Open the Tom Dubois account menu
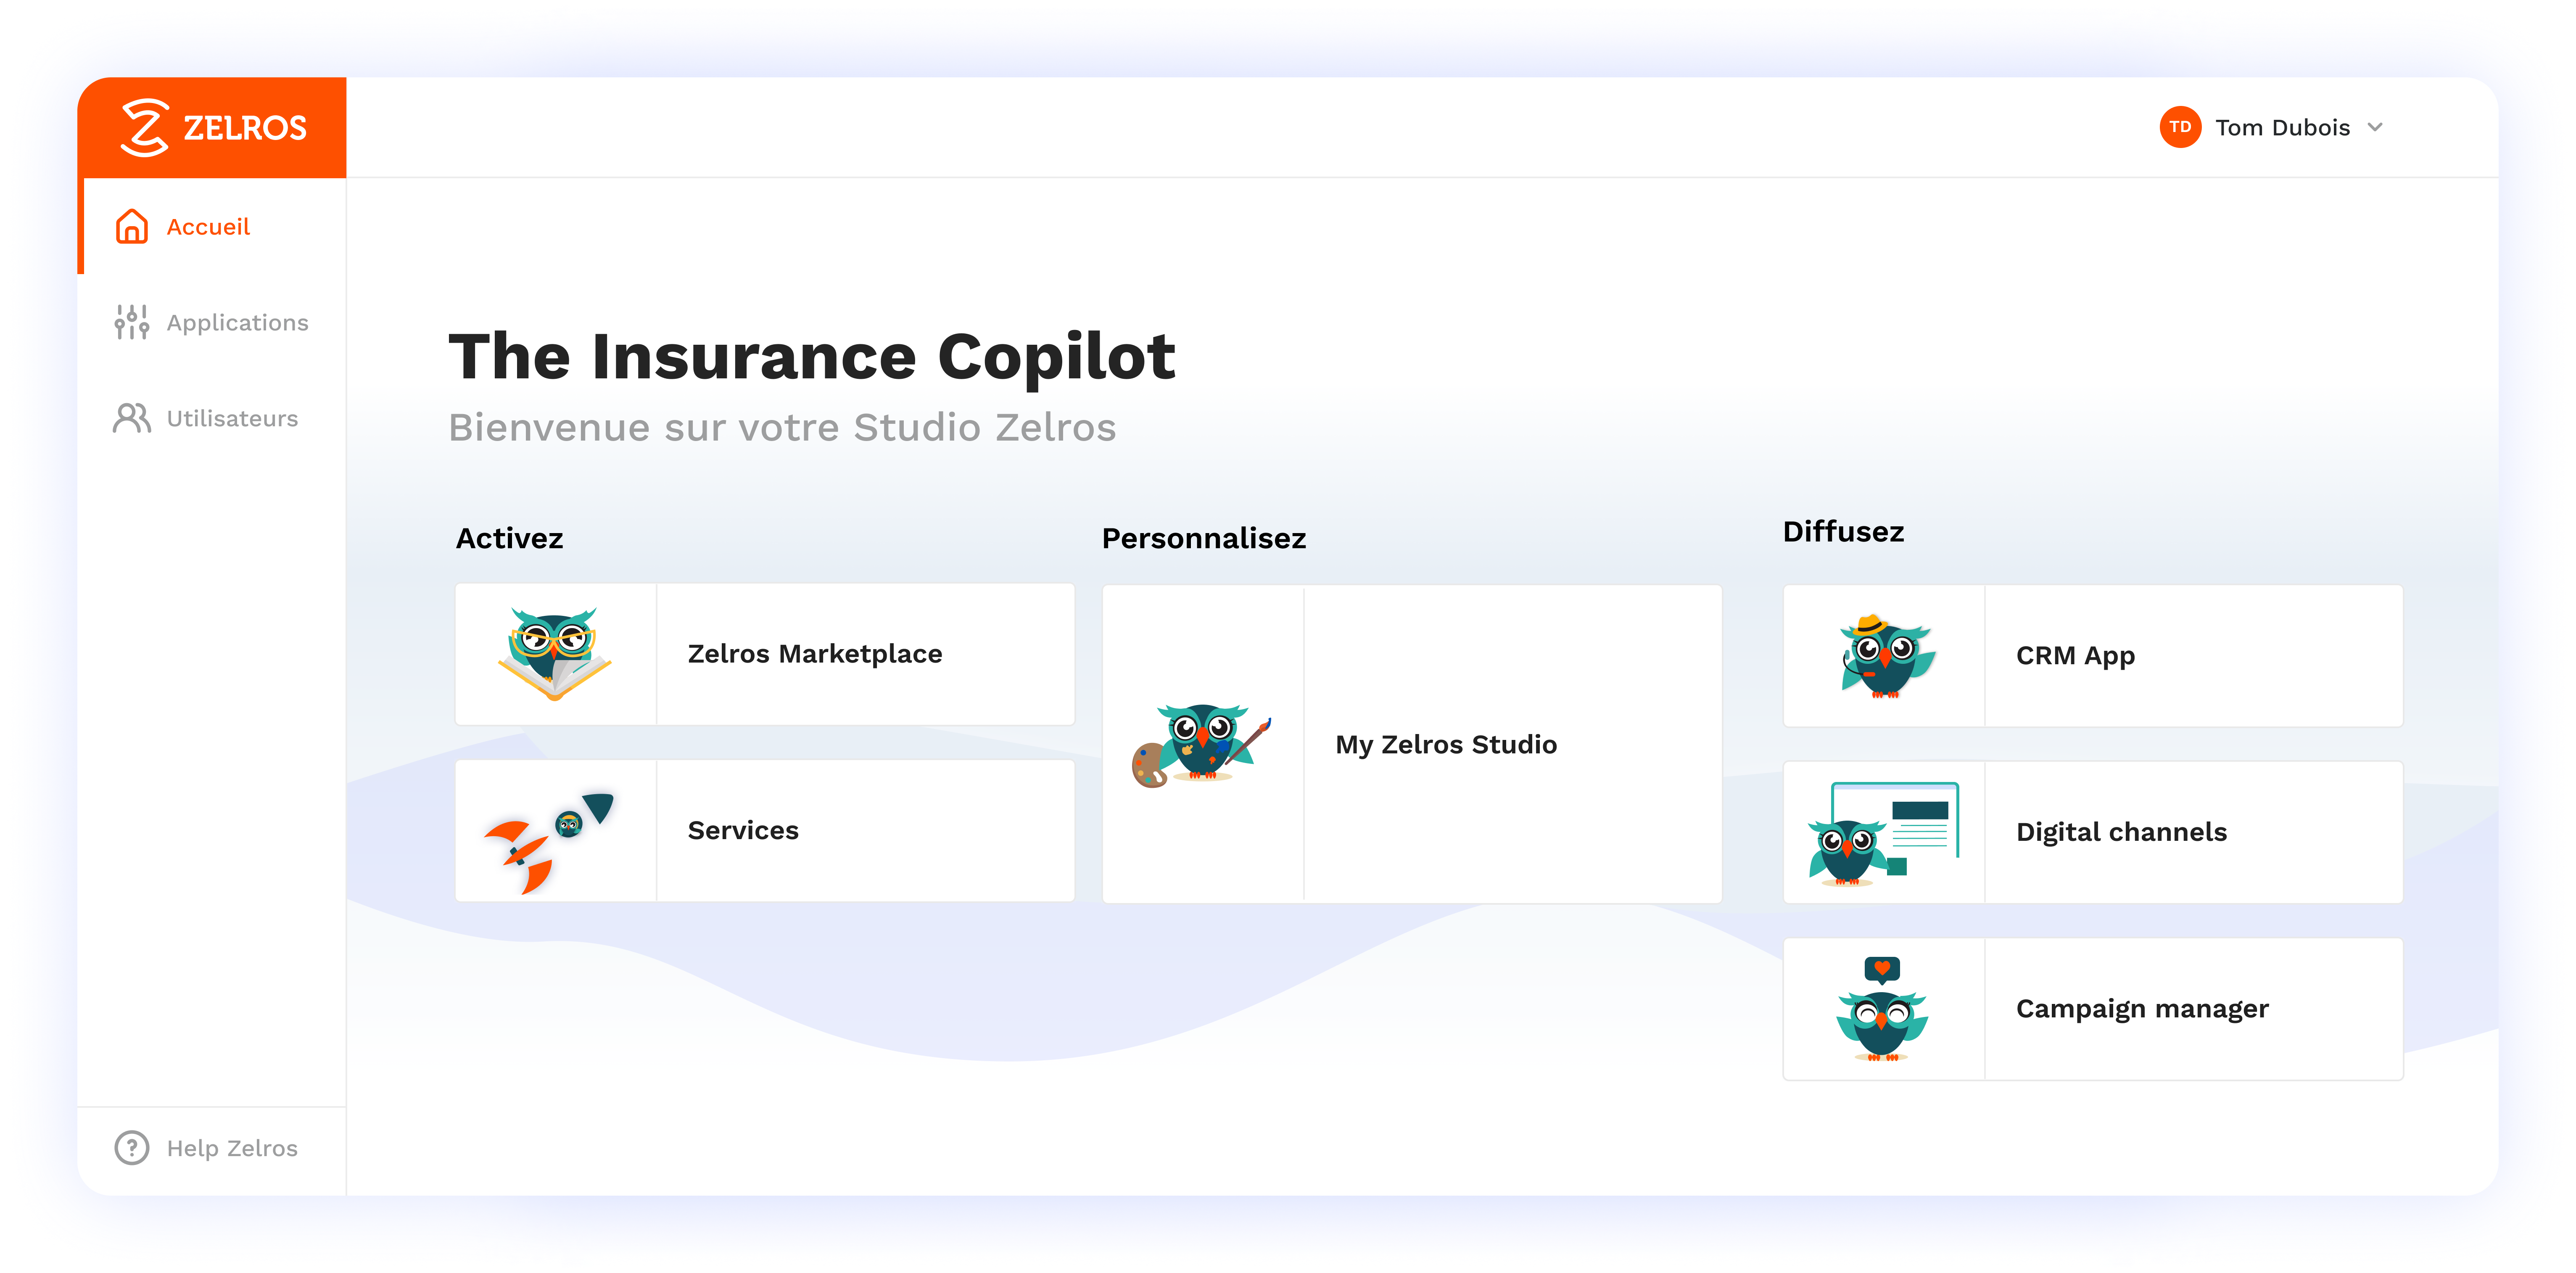2576x1273 pixels. (2282, 128)
